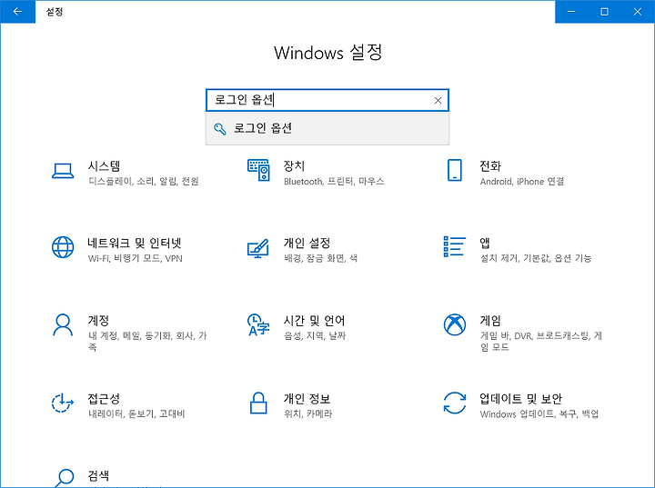This screenshot has width=655, height=488.
Task: Select the 로그인 옵션 search suggestion
Action: (x=327, y=128)
